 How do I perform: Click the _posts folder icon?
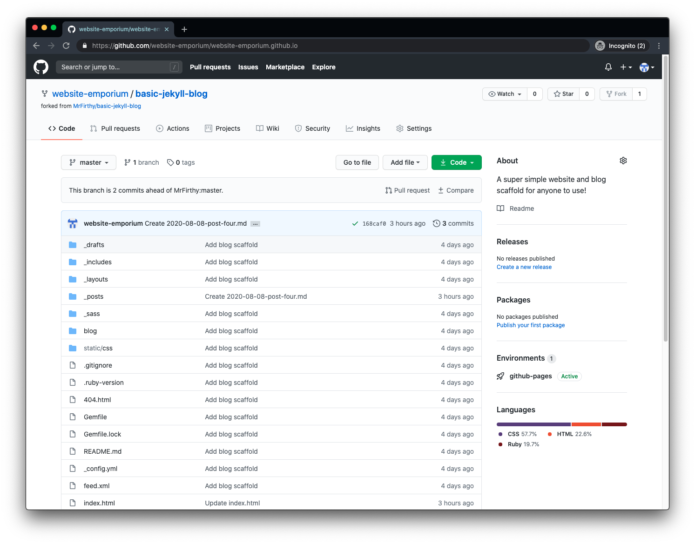(x=73, y=296)
